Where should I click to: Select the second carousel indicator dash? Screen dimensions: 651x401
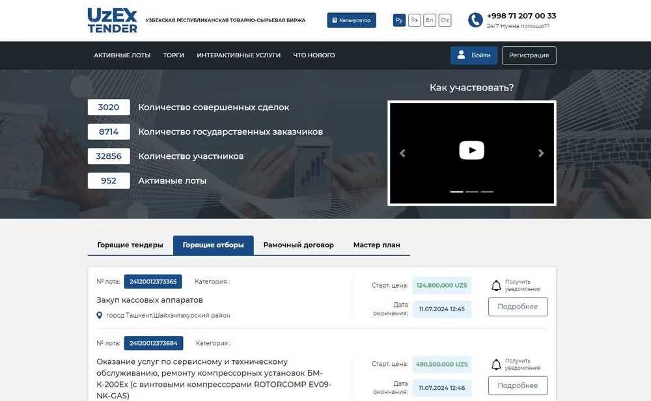pos(472,192)
